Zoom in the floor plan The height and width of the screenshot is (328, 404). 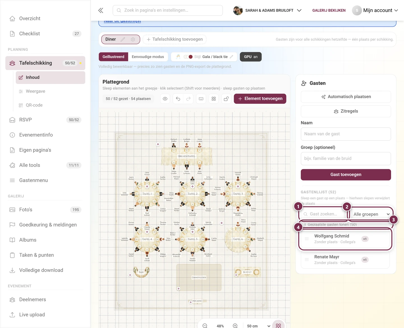tap(235, 326)
